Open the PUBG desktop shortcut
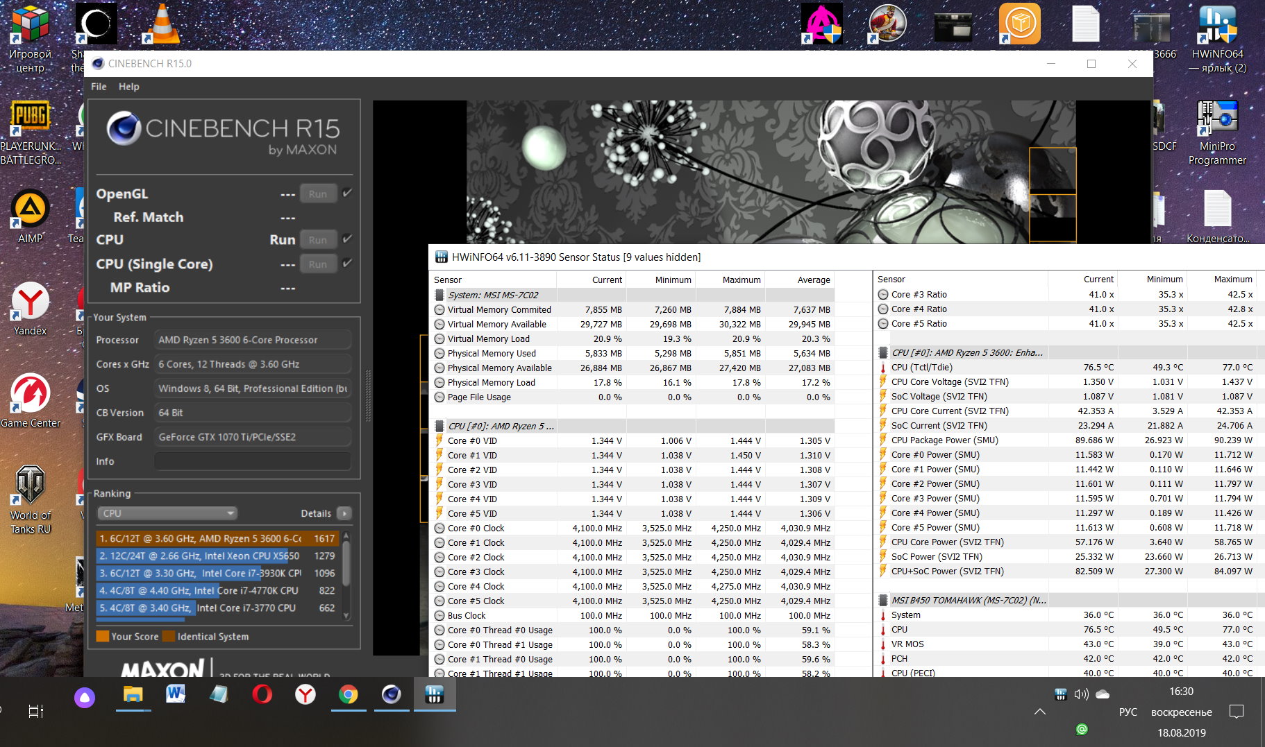1265x747 pixels. pos(31,132)
